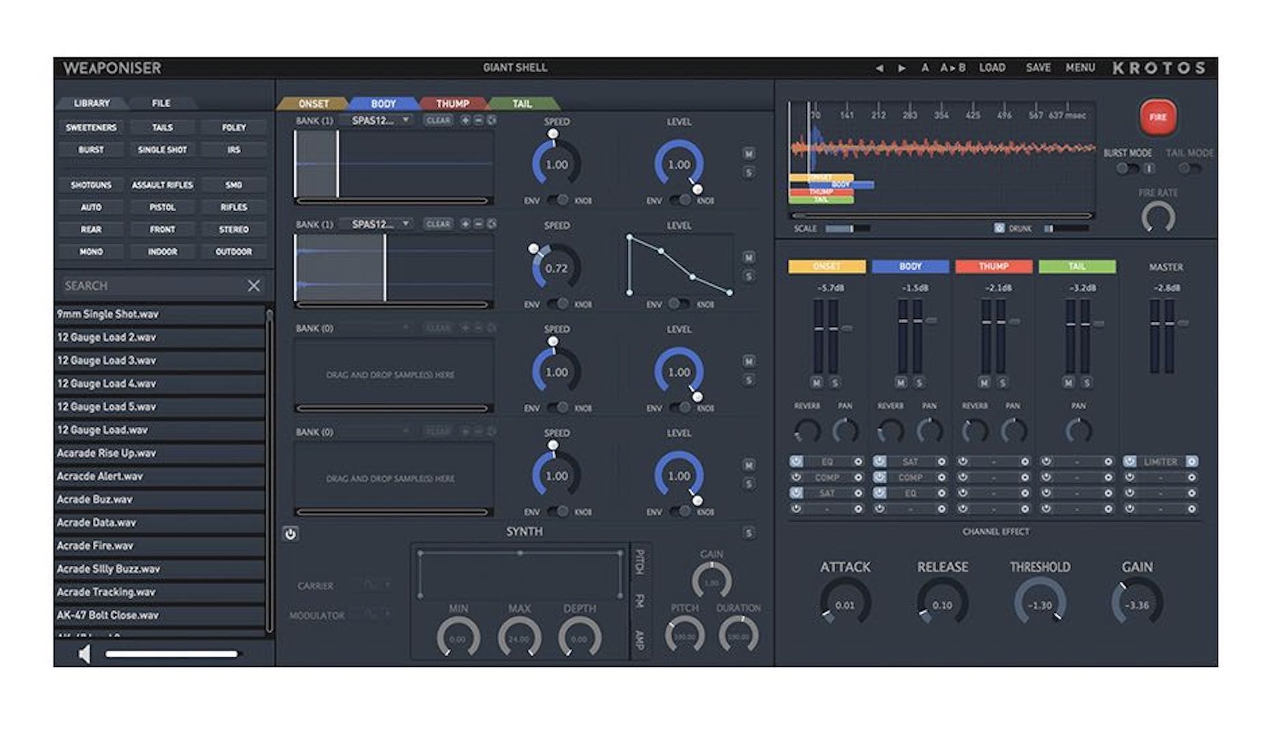Mute the Onset mixer channel
The height and width of the screenshot is (742, 1273).
point(817,383)
